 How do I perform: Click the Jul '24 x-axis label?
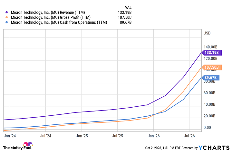[x=45, y=136]
